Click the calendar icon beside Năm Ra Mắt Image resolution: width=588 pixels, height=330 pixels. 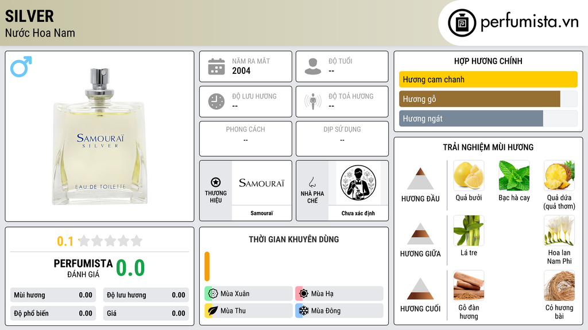pyautogui.click(x=216, y=66)
